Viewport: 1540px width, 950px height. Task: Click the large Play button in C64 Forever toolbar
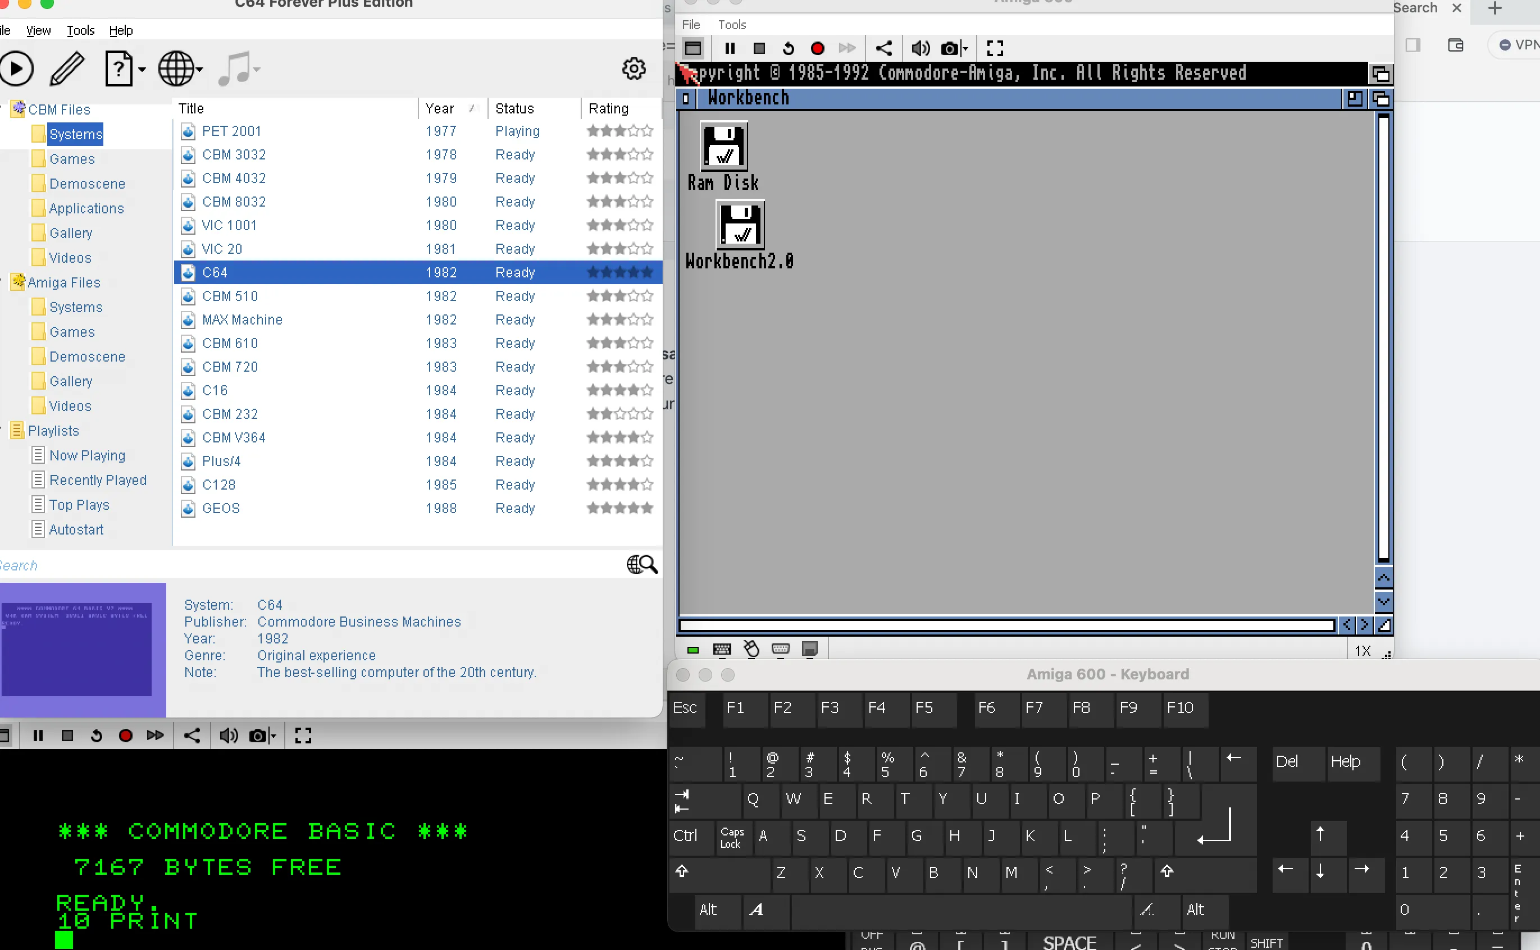[17, 68]
